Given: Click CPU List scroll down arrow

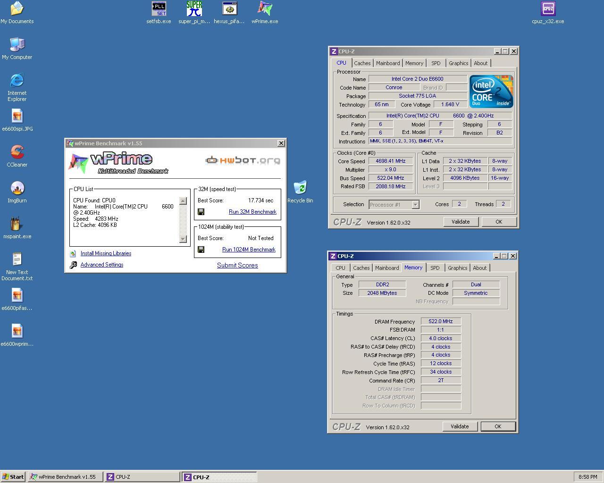Looking at the screenshot, I should click(183, 239).
